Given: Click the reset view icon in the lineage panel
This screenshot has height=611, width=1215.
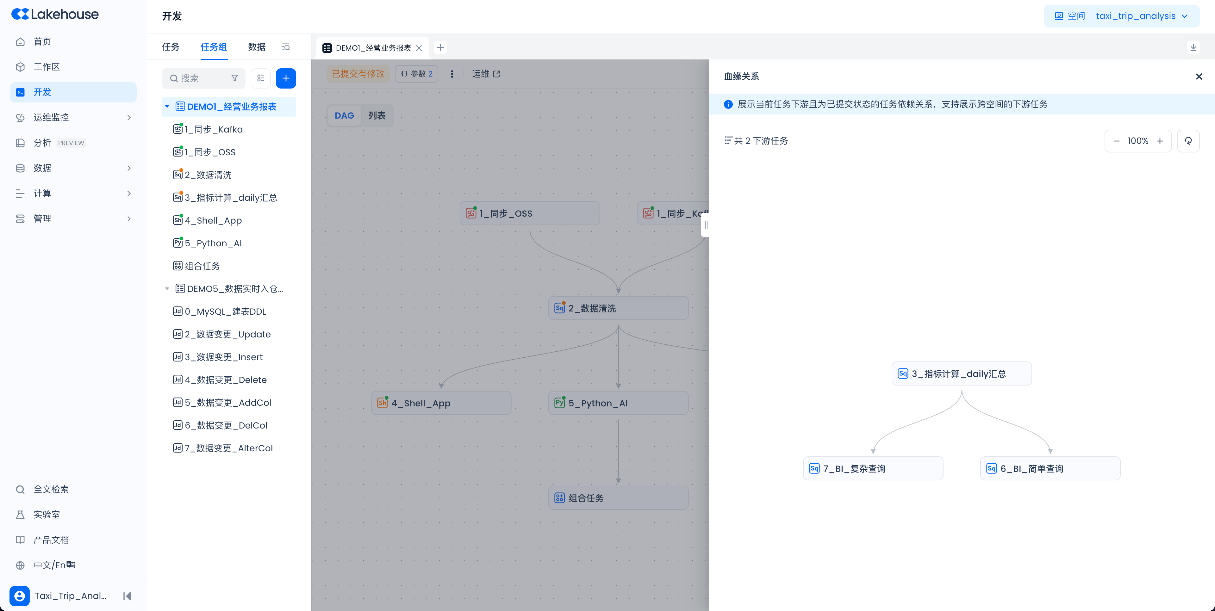Looking at the screenshot, I should tap(1188, 141).
